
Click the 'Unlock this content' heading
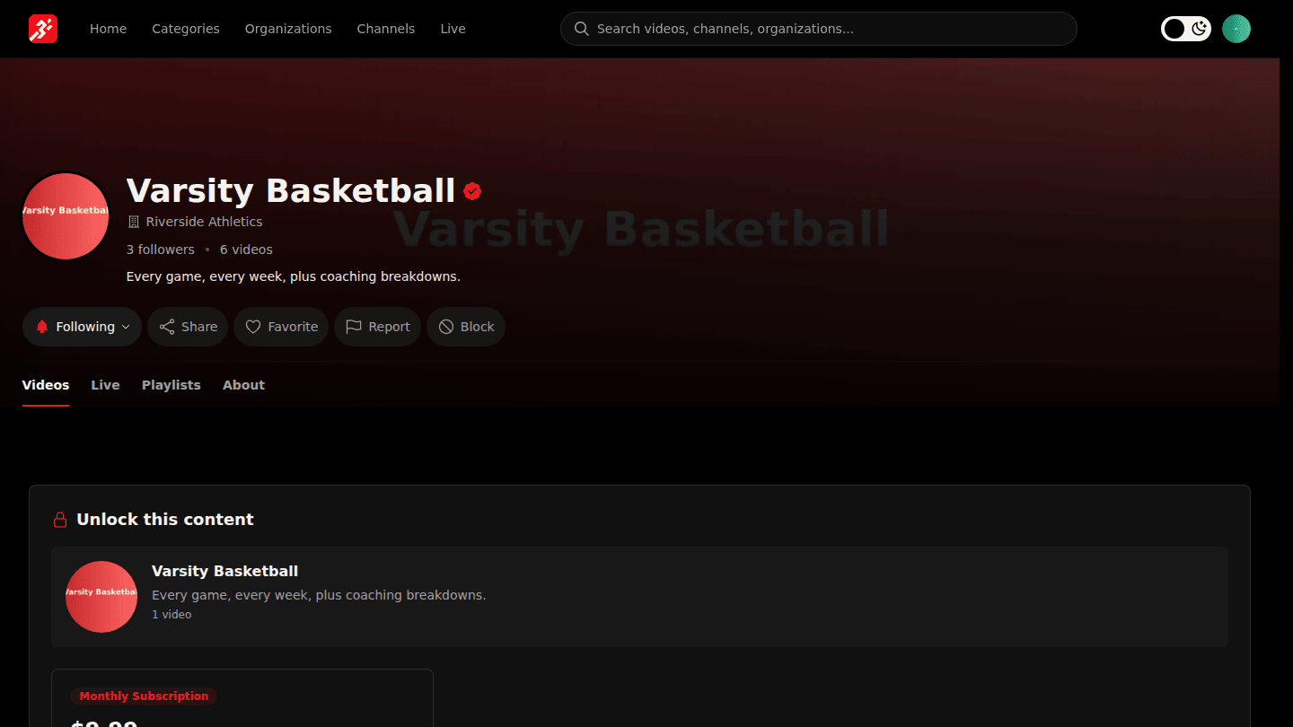[165, 520]
